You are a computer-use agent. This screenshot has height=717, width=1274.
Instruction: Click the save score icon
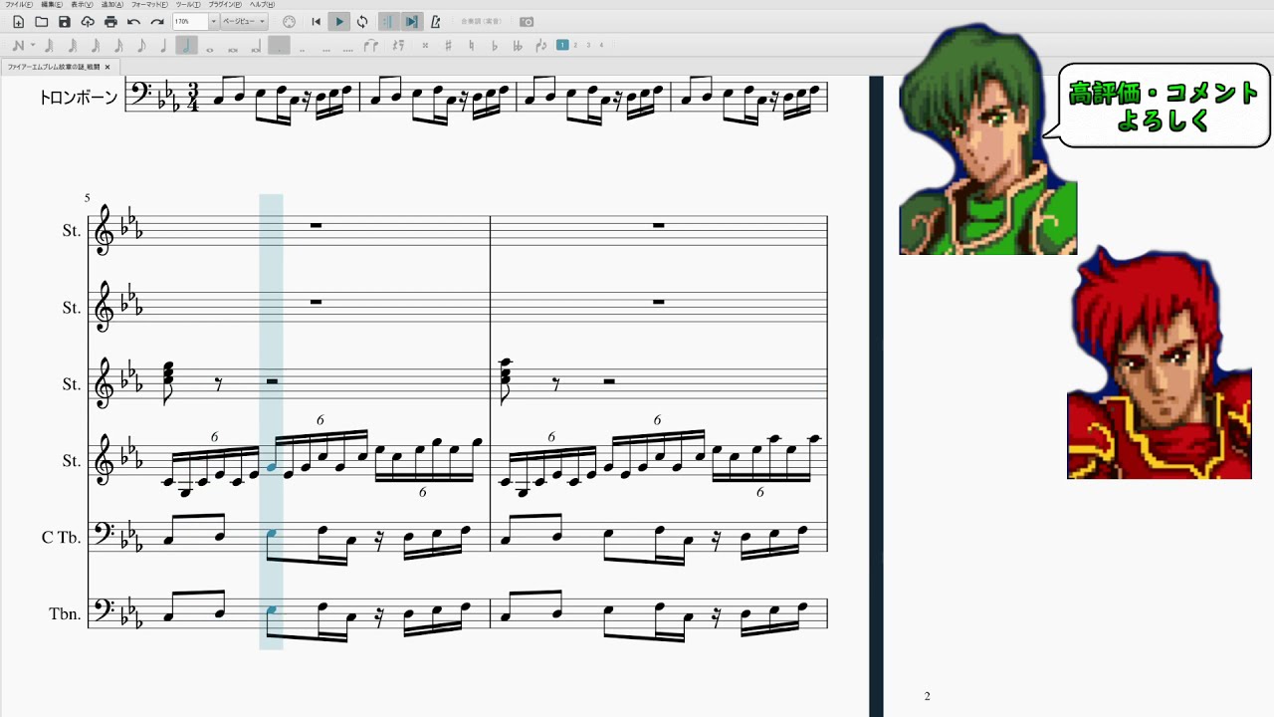point(65,22)
